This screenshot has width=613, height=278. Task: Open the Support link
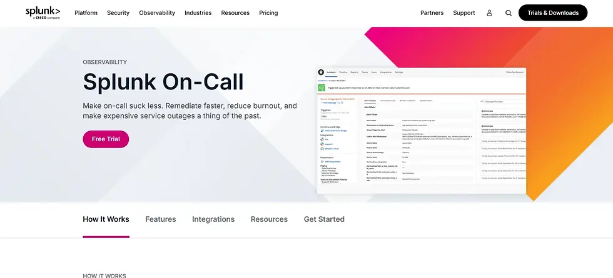point(464,13)
